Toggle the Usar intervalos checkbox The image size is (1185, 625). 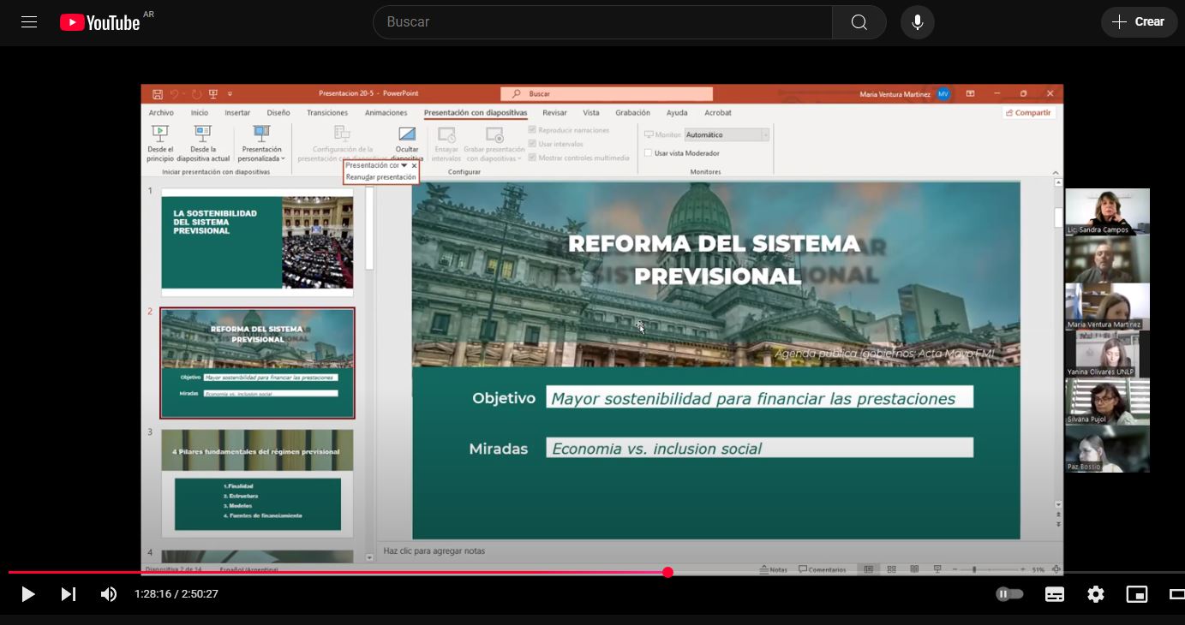[x=532, y=144]
